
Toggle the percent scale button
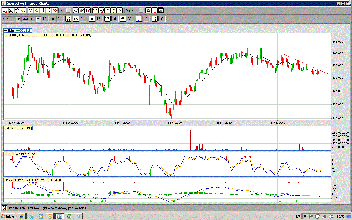pos(120,10)
